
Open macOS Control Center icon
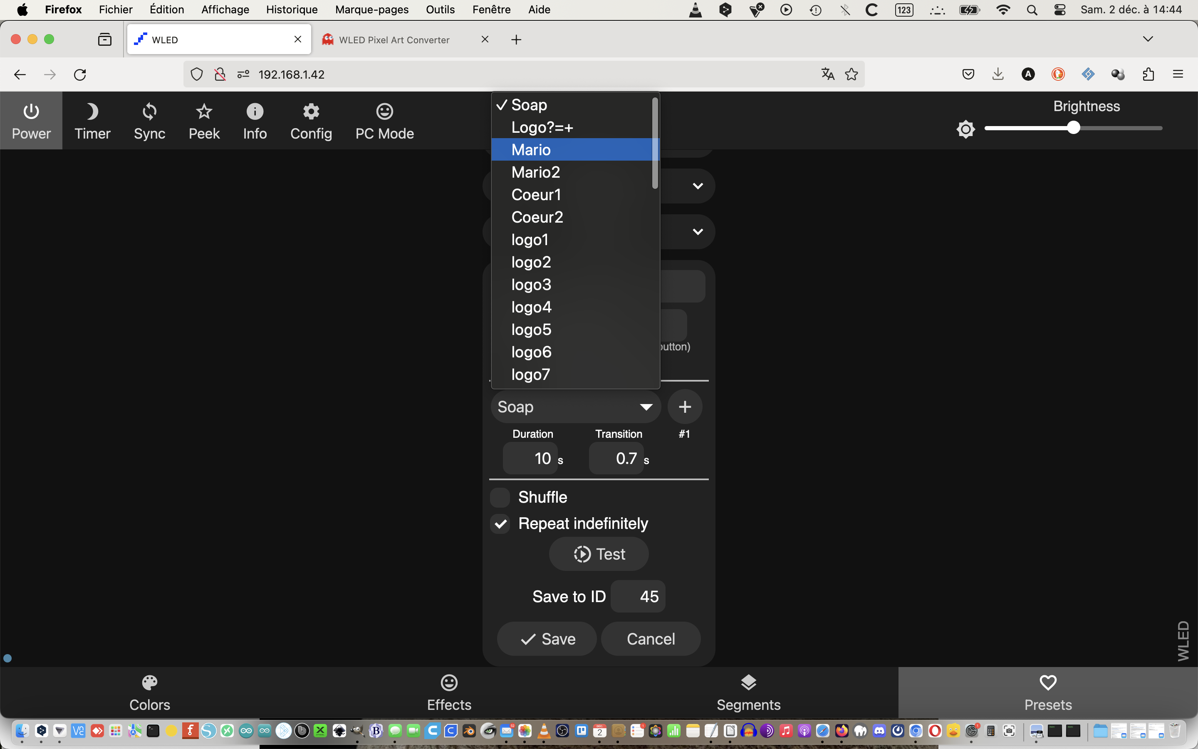(x=1060, y=10)
